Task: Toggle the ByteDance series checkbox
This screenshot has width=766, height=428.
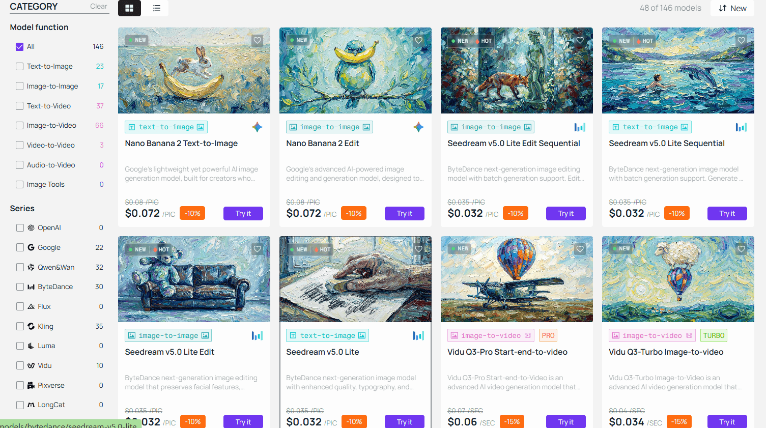Action: pos(20,287)
